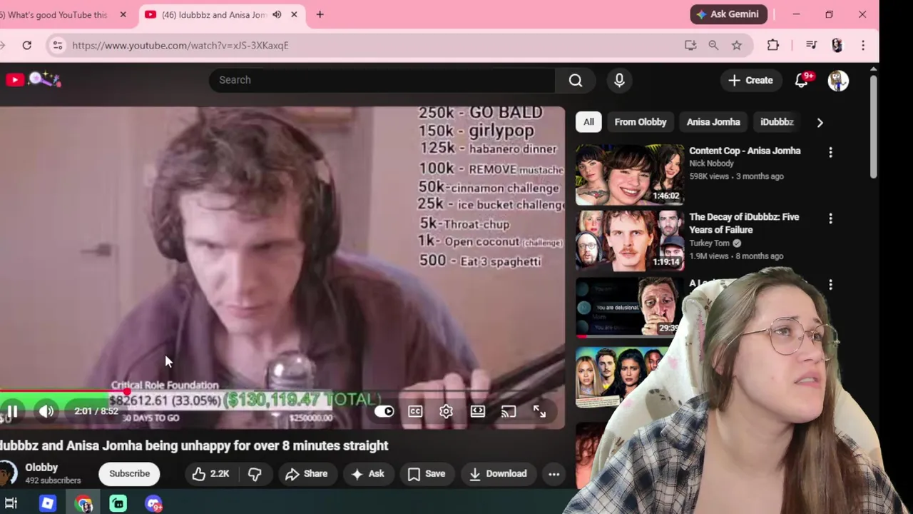Start voice search with the microphone
The width and height of the screenshot is (913, 514).
coord(619,80)
